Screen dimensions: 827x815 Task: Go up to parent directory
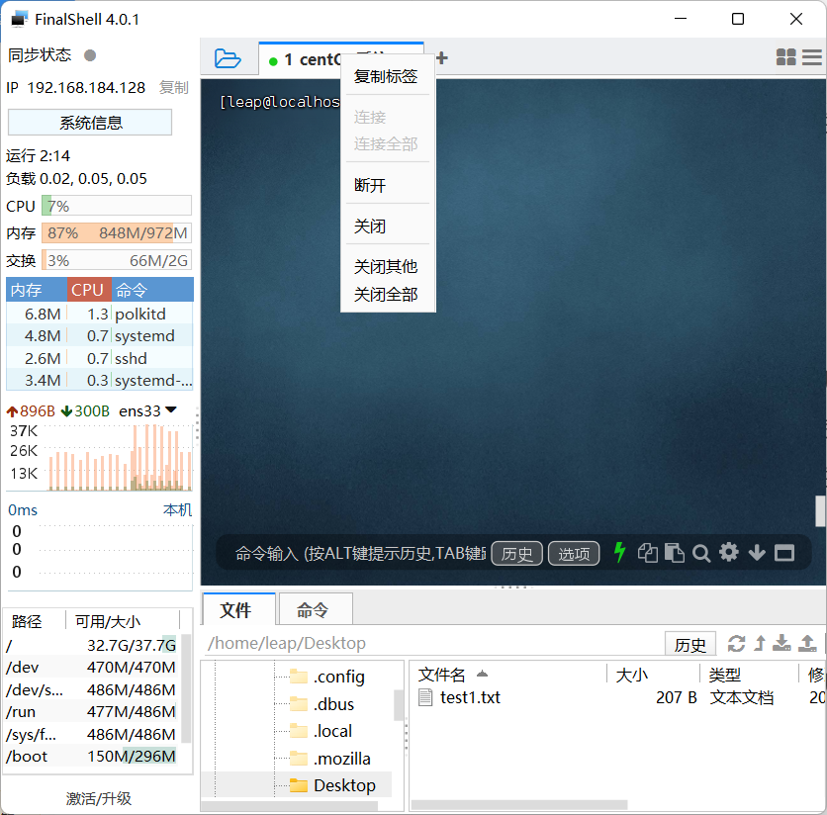760,643
